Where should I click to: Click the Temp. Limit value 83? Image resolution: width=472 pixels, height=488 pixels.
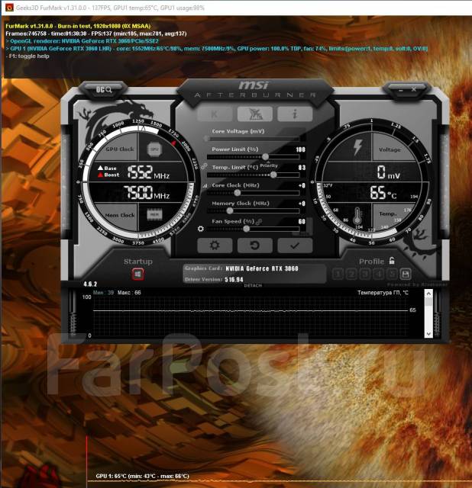pos(302,168)
